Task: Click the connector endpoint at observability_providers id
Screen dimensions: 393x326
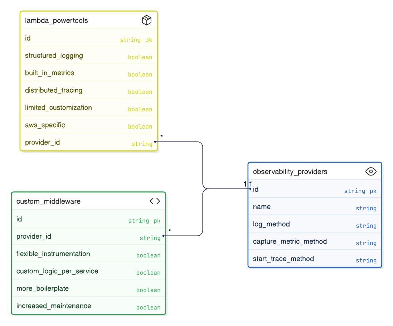Action: click(x=250, y=189)
